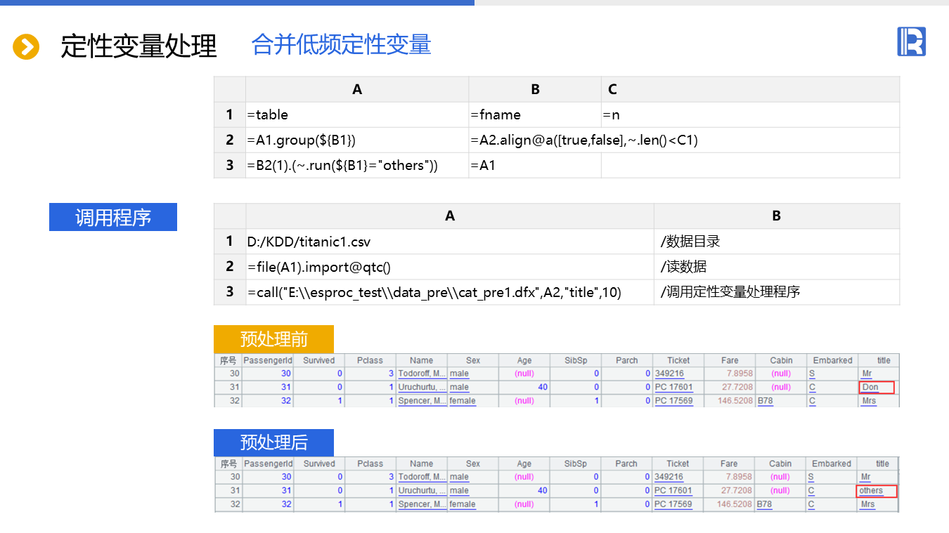The image size is (949, 533).
Task: Click the blue 调用程序 label
Action: pos(112,218)
